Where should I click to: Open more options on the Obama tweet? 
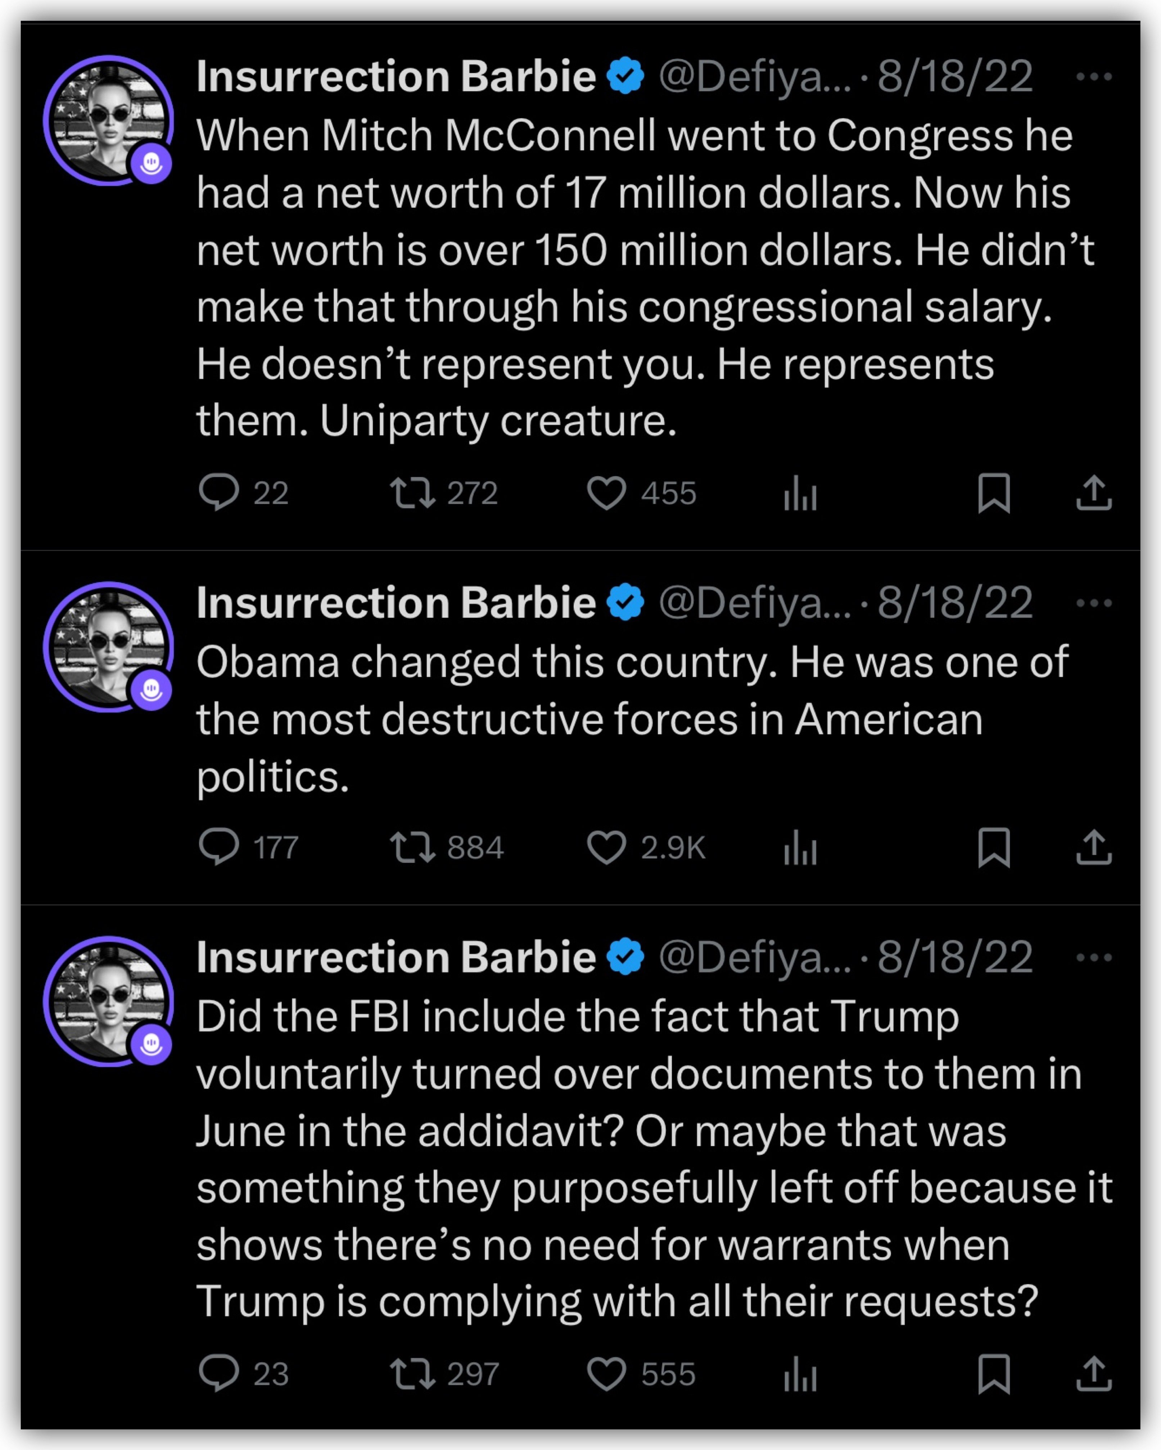click(x=1094, y=603)
